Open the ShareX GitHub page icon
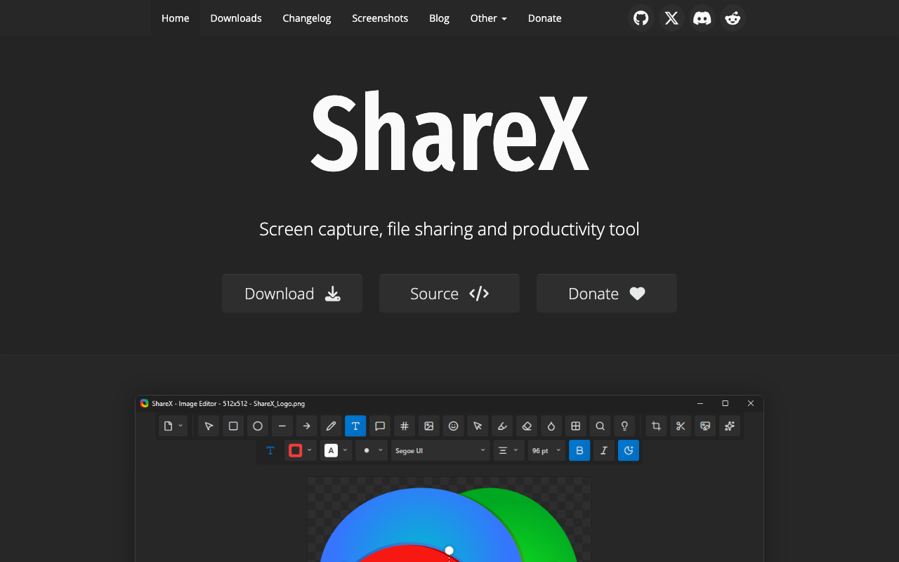The height and width of the screenshot is (562, 899). tap(641, 18)
